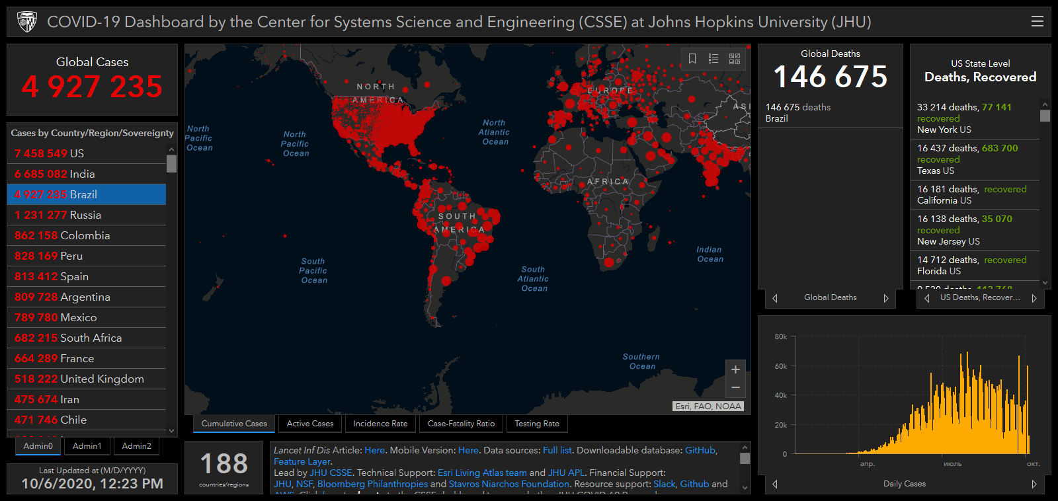The height and width of the screenshot is (501, 1058).
Task: Switch to the Active Cases tab
Action: tap(310, 424)
